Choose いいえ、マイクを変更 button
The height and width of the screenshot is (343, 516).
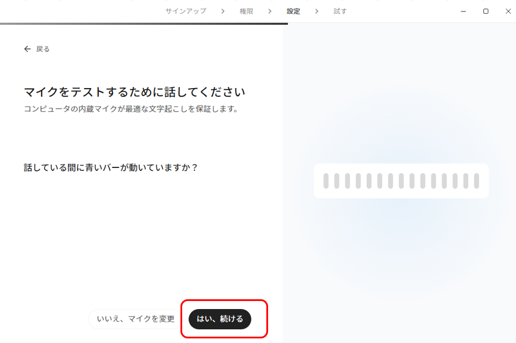click(135, 319)
